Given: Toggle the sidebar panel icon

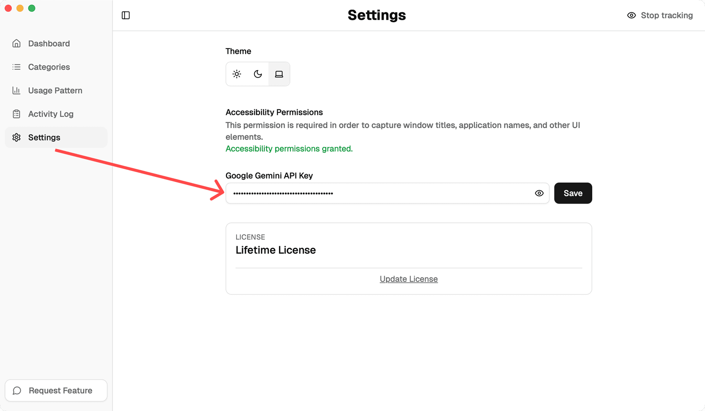Looking at the screenshot, I should click(x=126, y=15).
